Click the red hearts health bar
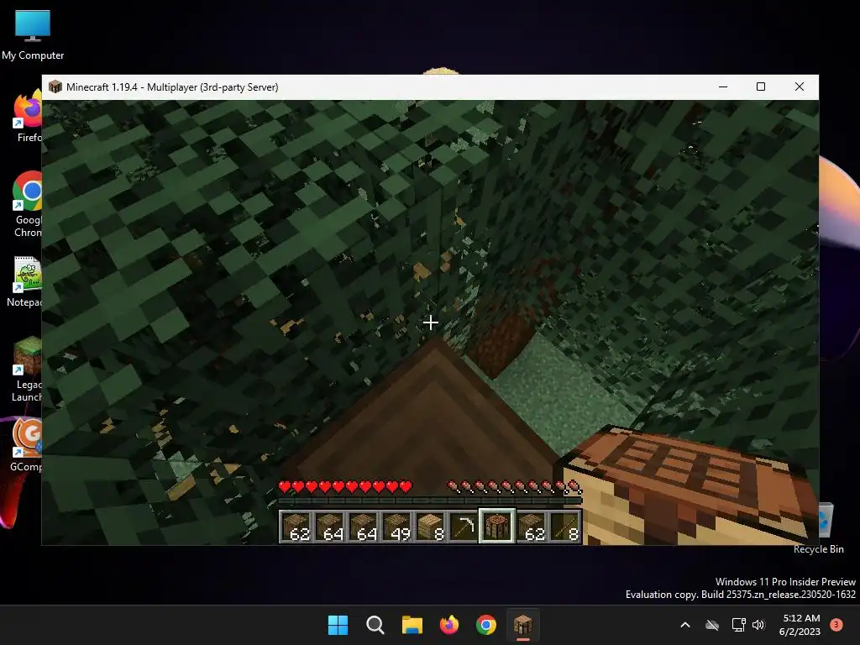The height and width of the screenshot is (645, 860). coord(345,486)
